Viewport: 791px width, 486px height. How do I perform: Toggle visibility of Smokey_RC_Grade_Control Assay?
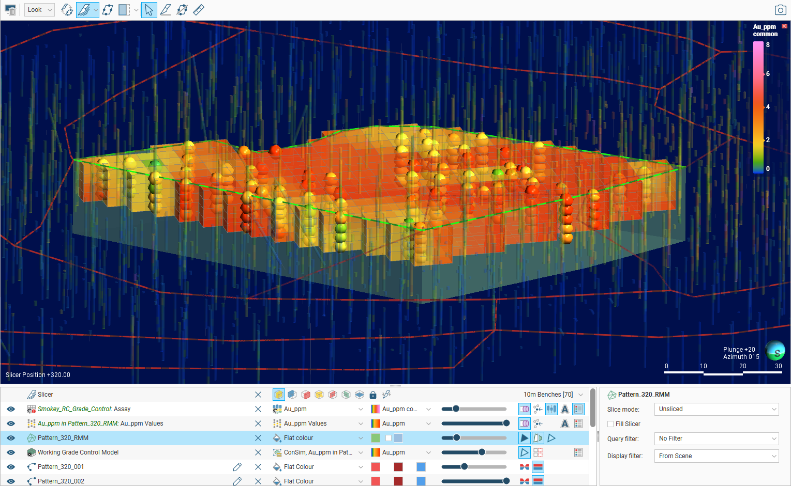pyautogui.click(x=11, y=409)
